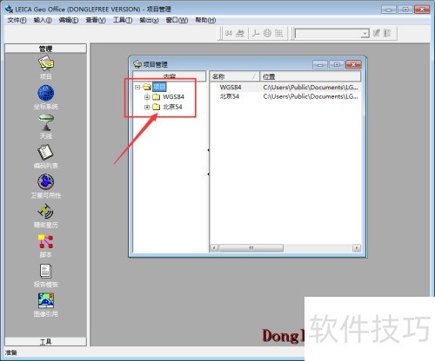Click the rightmost toolbar icon
This screenshot has height=361, width=435.
[x=387, y=33]
